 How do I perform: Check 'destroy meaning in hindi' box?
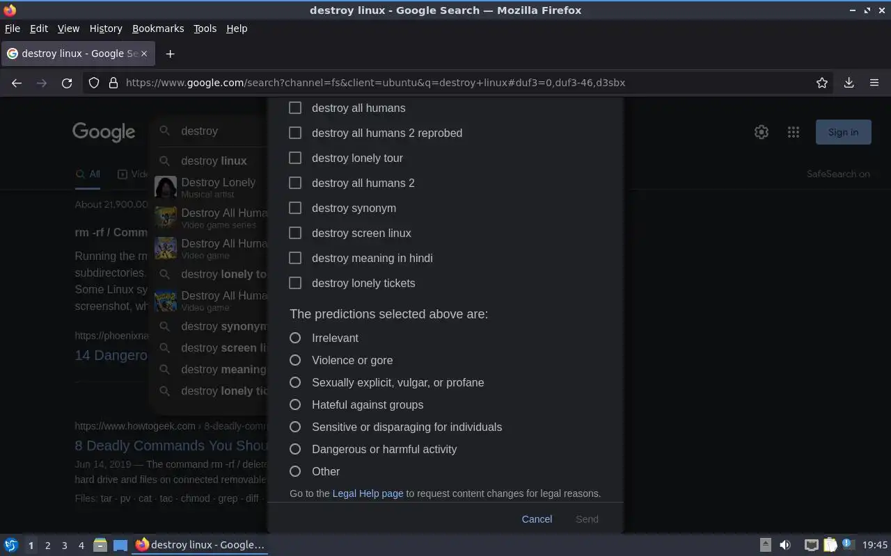pos(295,258)
